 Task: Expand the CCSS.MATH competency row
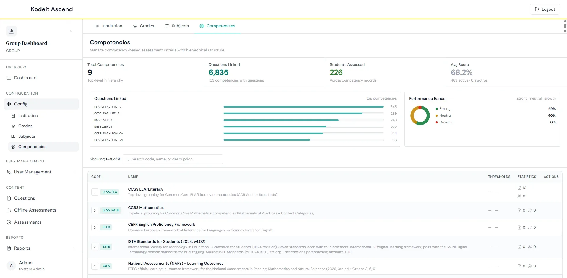pyautogui.click(x=95, y=210)
